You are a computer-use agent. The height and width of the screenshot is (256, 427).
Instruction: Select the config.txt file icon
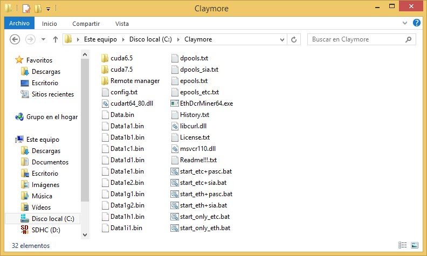tap(105, 92)
